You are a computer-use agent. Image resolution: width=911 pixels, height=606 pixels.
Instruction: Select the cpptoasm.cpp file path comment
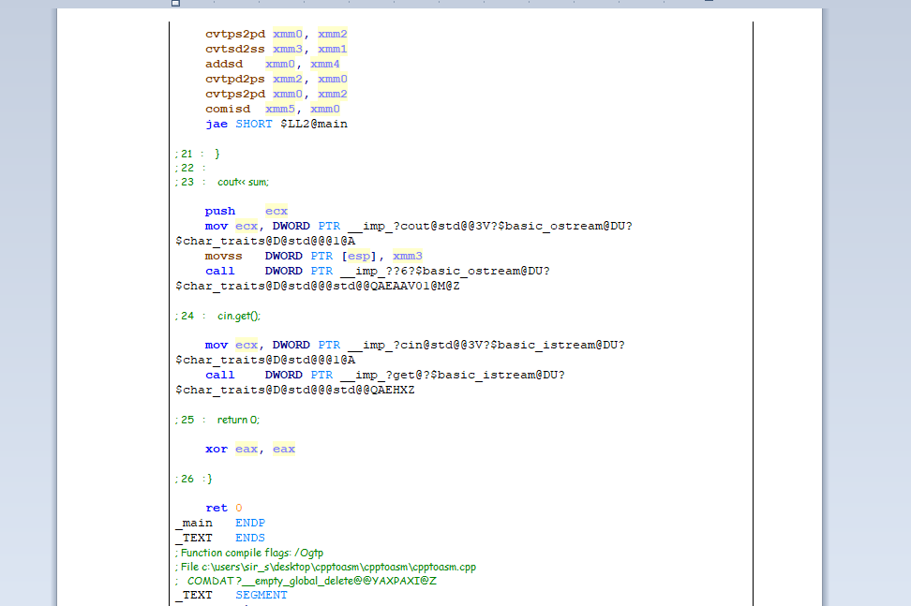pyautogui.click(x=323, y=567)
